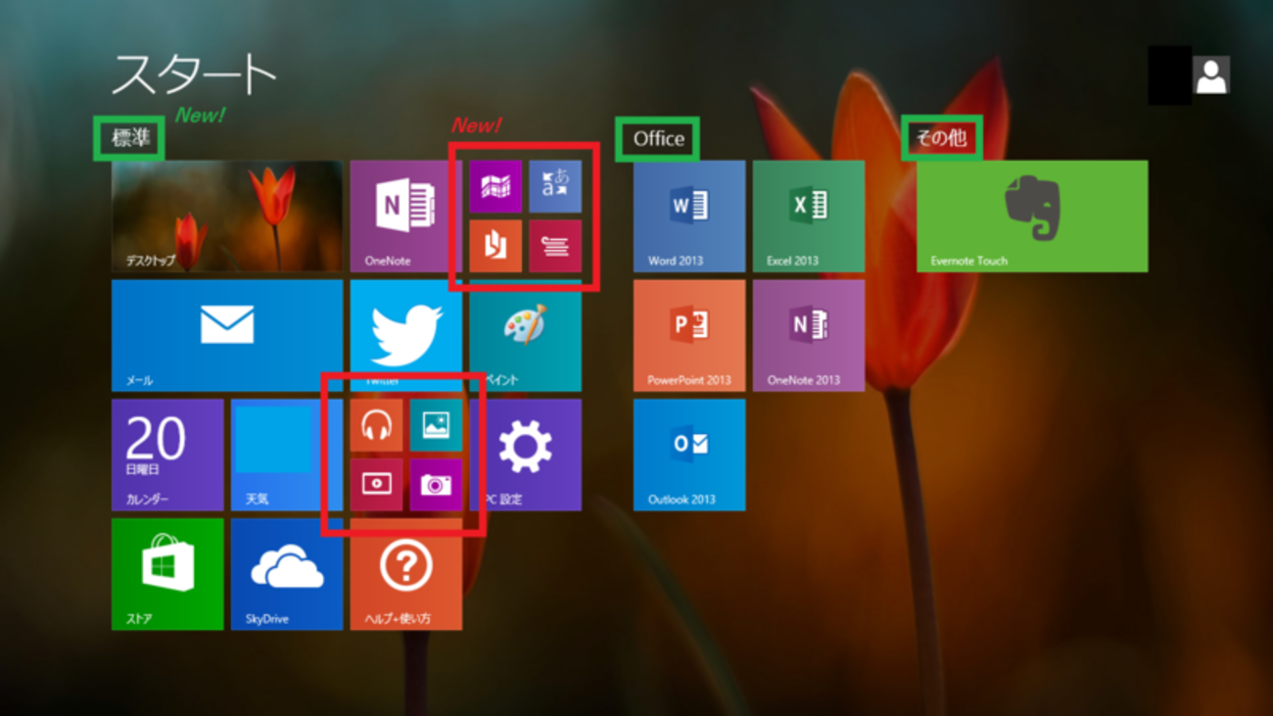Open the PC 設定 settings gear tile
Screen dimensions: 1273x716
526,455
